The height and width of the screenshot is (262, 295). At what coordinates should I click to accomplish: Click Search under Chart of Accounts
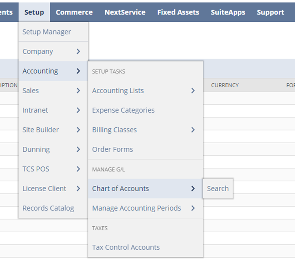[x=218, y=188]
